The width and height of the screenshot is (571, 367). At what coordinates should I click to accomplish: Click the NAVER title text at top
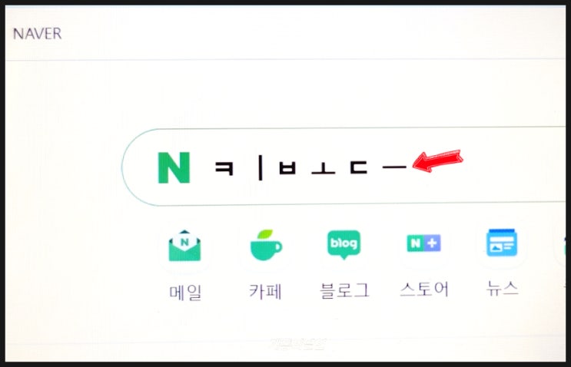[37, 34]
